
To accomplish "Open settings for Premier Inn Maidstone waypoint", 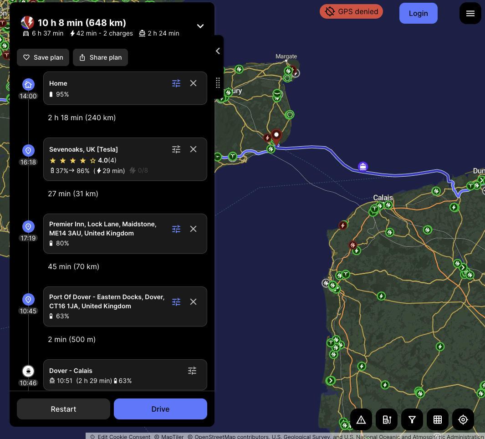I will [176, 229].
